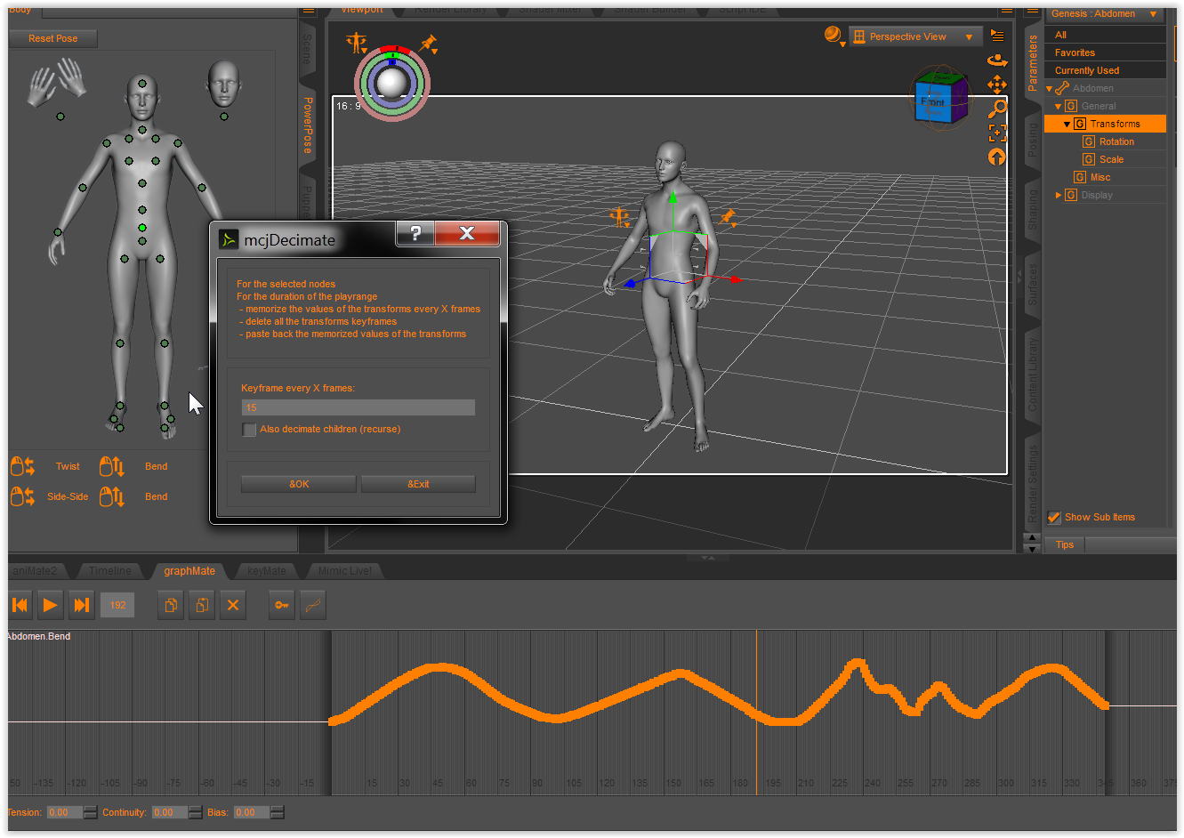Click the Twist control icon

tap(22, 466)
